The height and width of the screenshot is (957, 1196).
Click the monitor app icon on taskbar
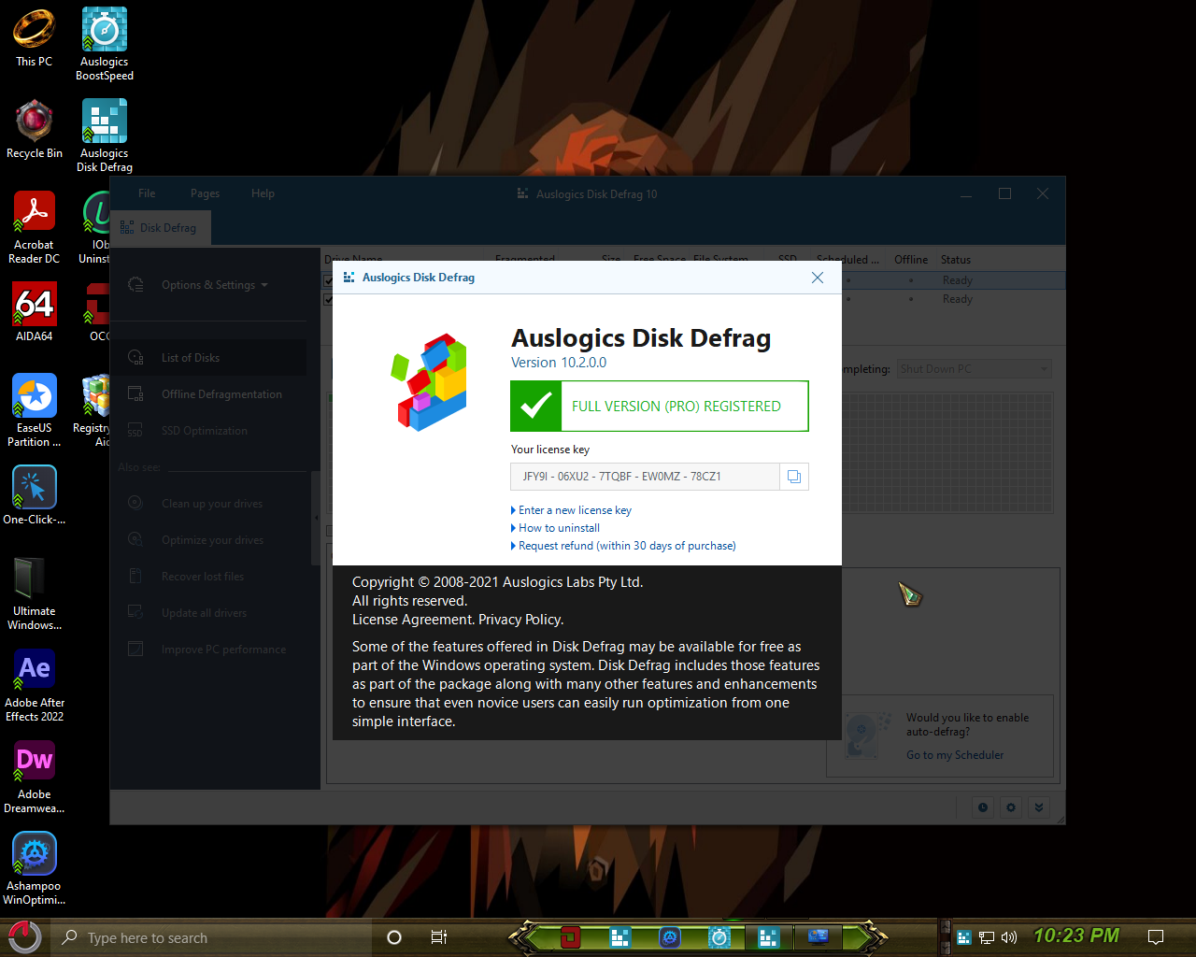click(819, 936)
